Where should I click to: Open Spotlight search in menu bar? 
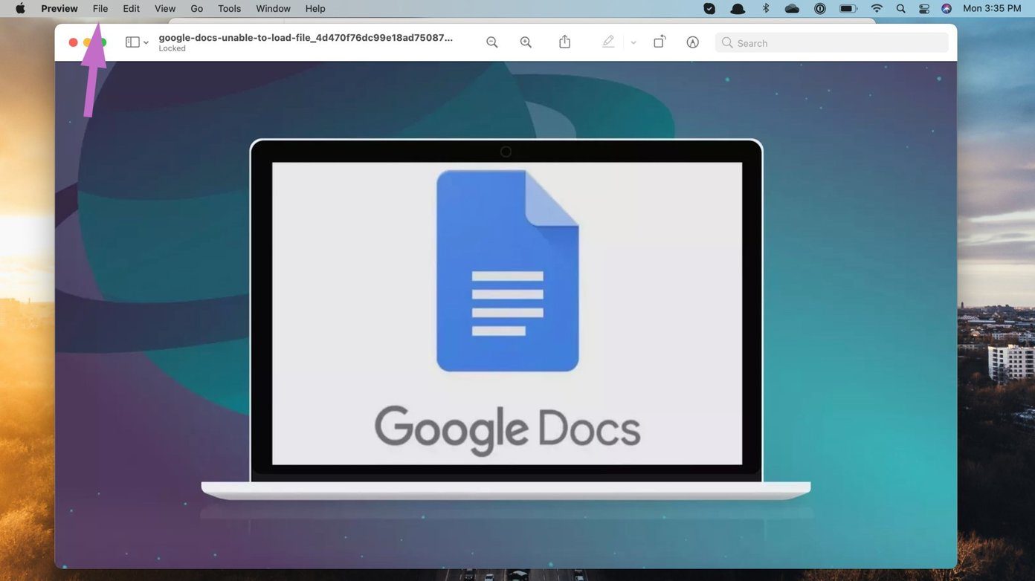[x=900, y=8]
